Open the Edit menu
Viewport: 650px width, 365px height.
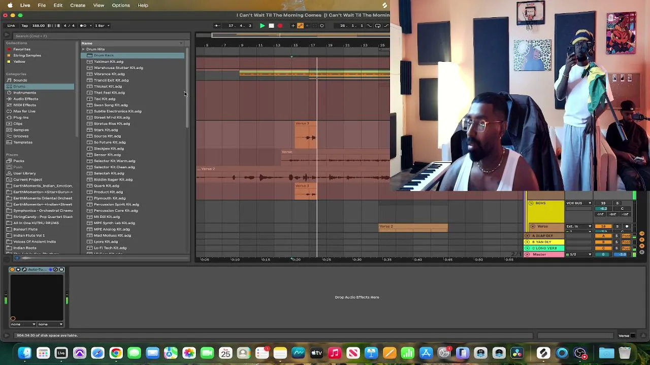pyautogui.click(x=58, y=5)
